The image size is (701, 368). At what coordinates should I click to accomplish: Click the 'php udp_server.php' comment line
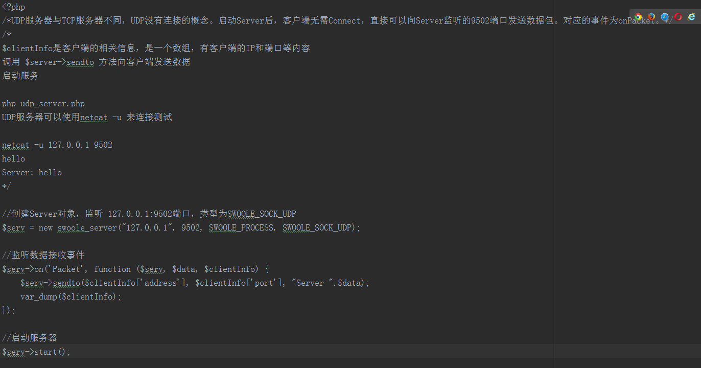(x=43, y=104)
